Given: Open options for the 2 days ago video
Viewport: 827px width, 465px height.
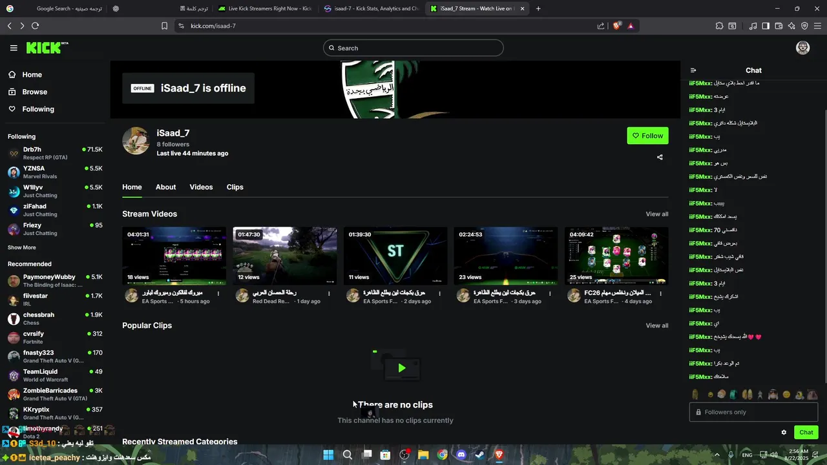Looking at the screenshot, I should tap(439, 293).
